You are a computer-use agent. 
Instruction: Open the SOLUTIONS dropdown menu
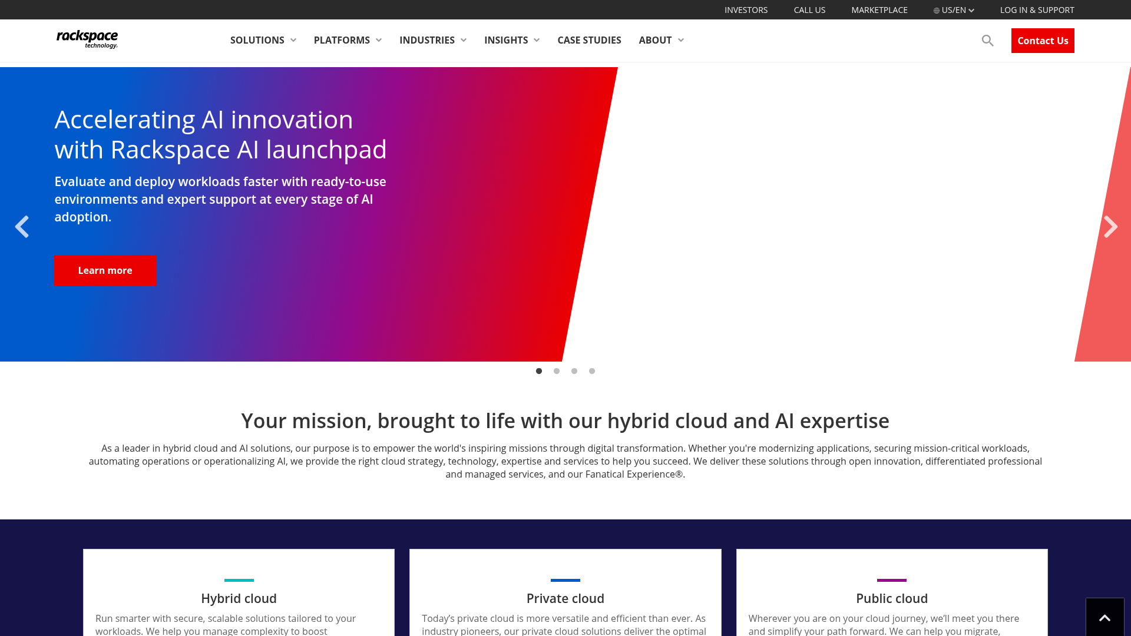[263, 40]
